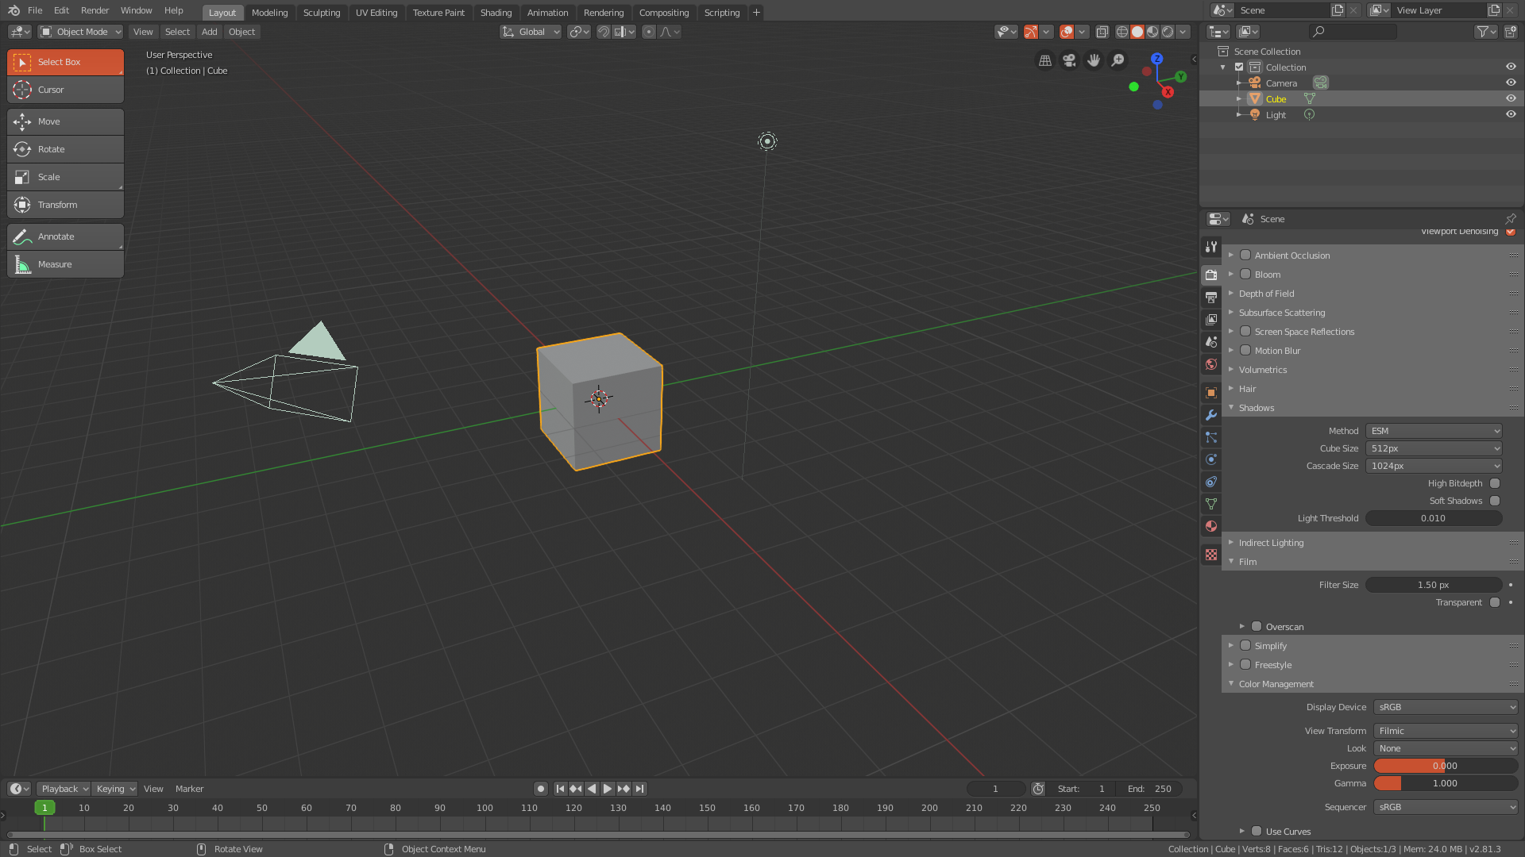Enable the Soft Shadows checkbox

pyautogui.click(x=1494, y=501)
